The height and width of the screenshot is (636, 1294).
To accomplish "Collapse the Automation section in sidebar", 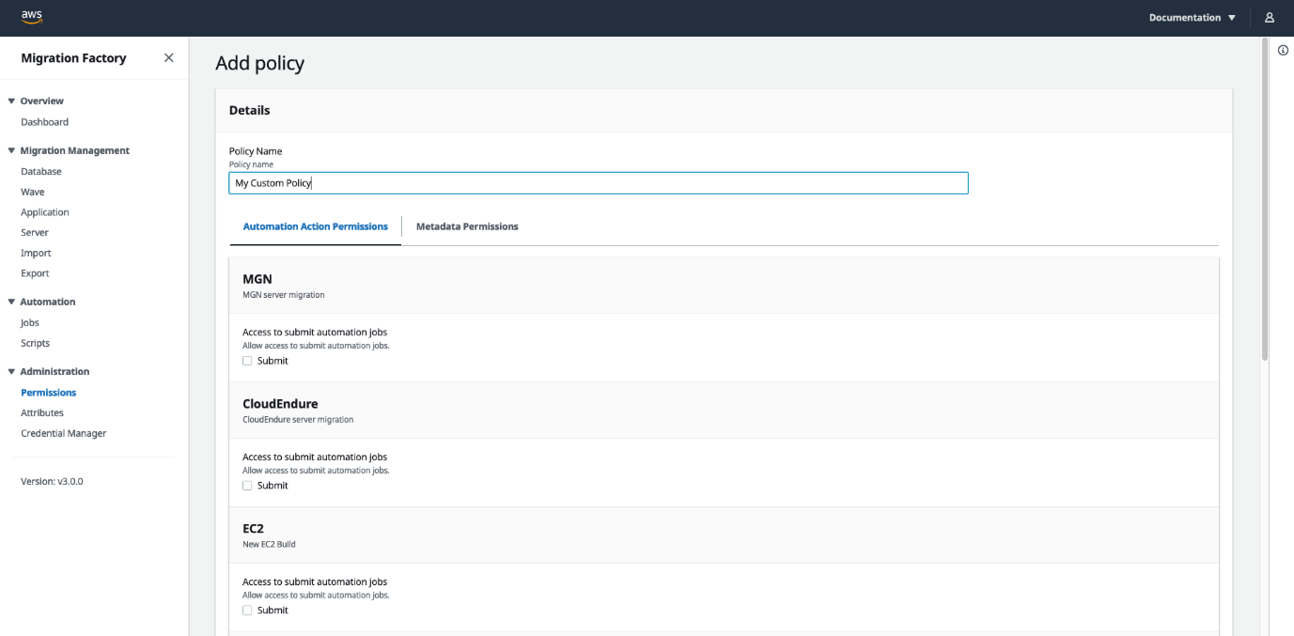I will [x=10, y=302].
